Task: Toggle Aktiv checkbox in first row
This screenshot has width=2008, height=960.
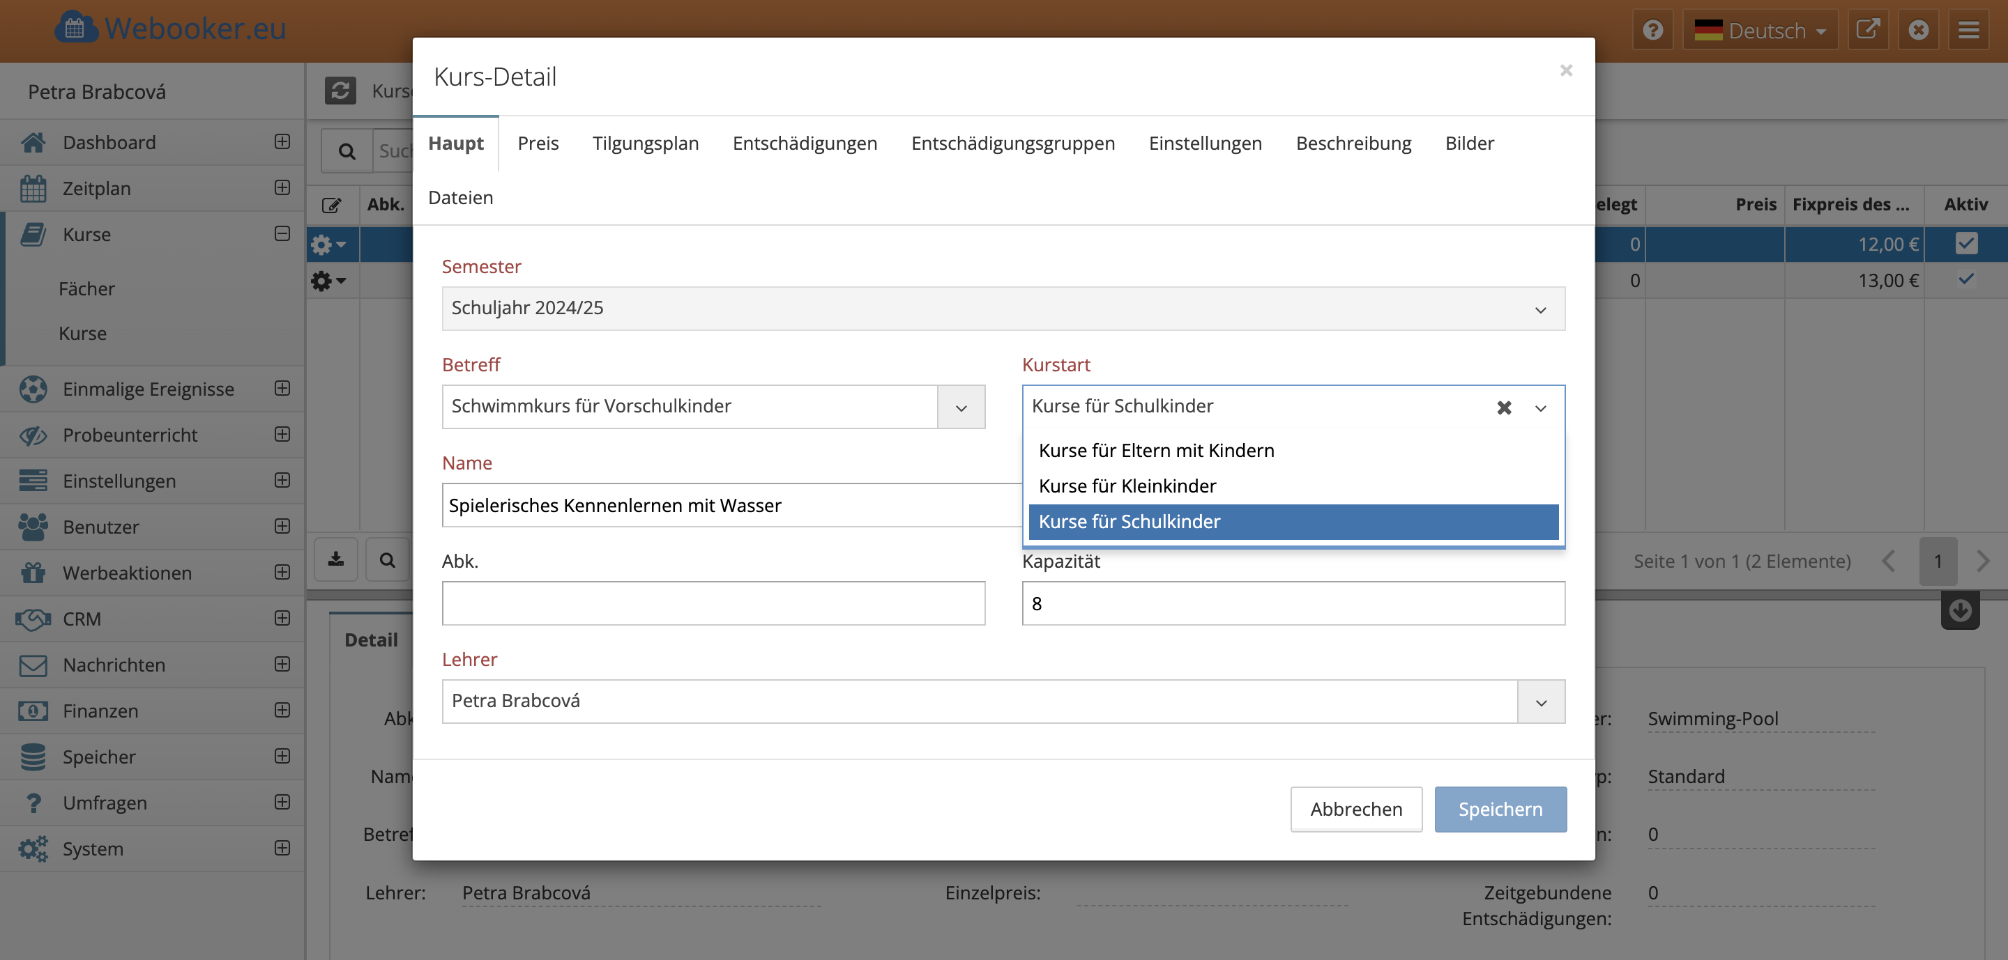Action: [x=1966, y=244]
